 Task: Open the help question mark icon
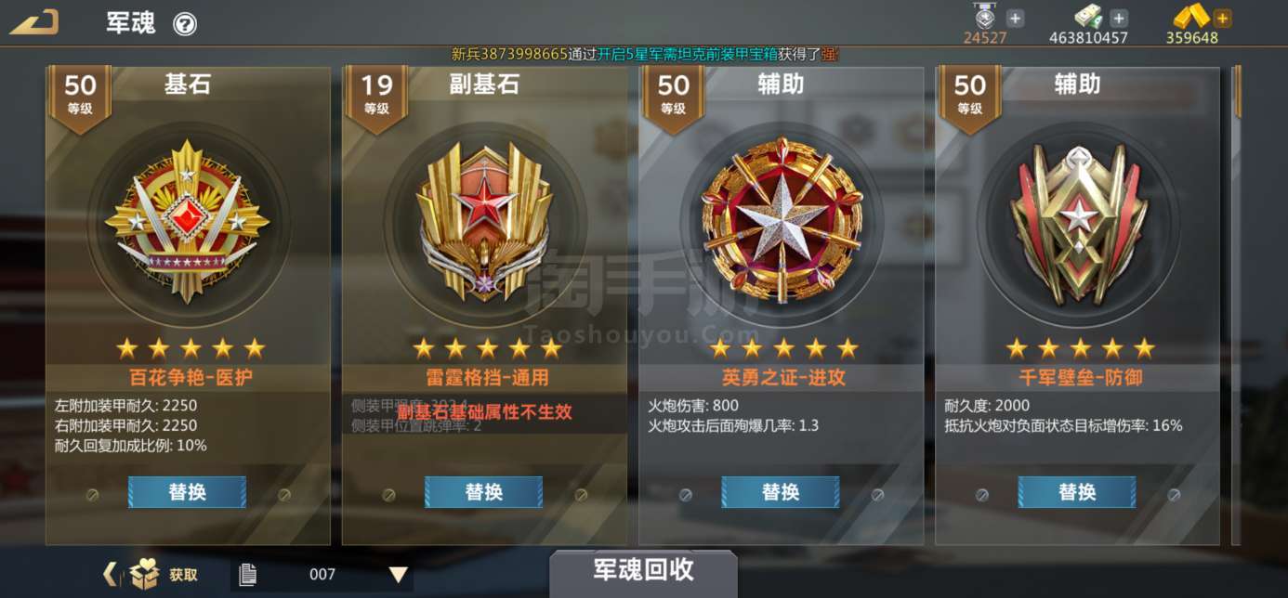point(185,24)
